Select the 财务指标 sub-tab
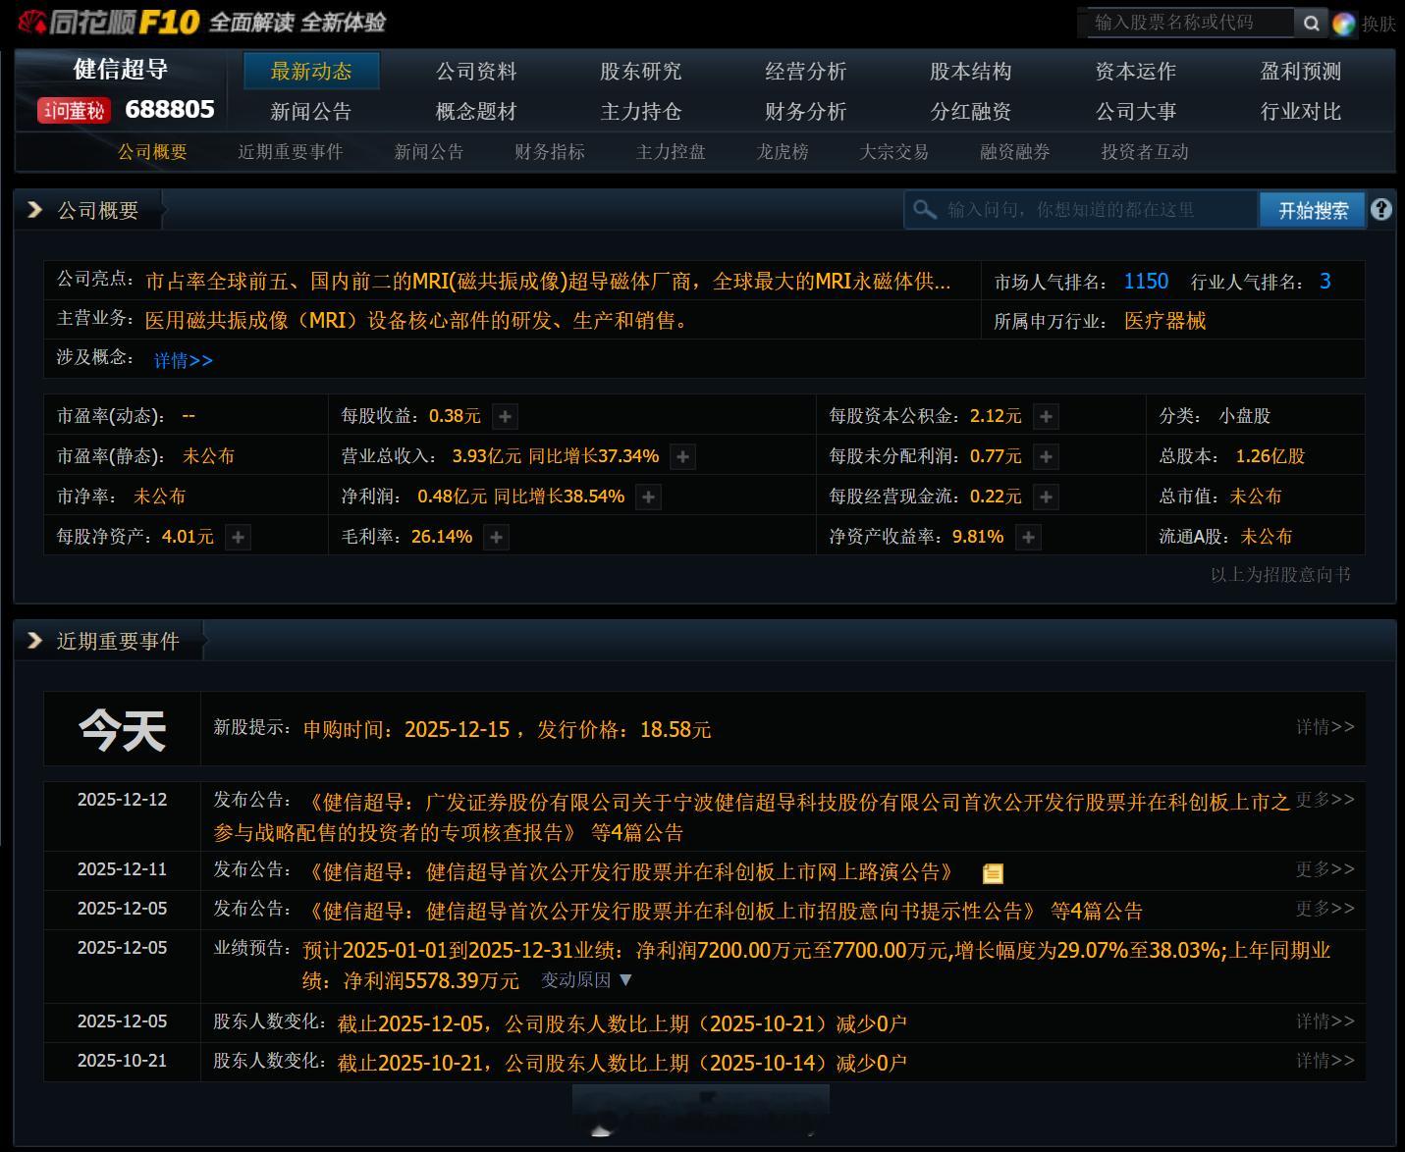 550,152
